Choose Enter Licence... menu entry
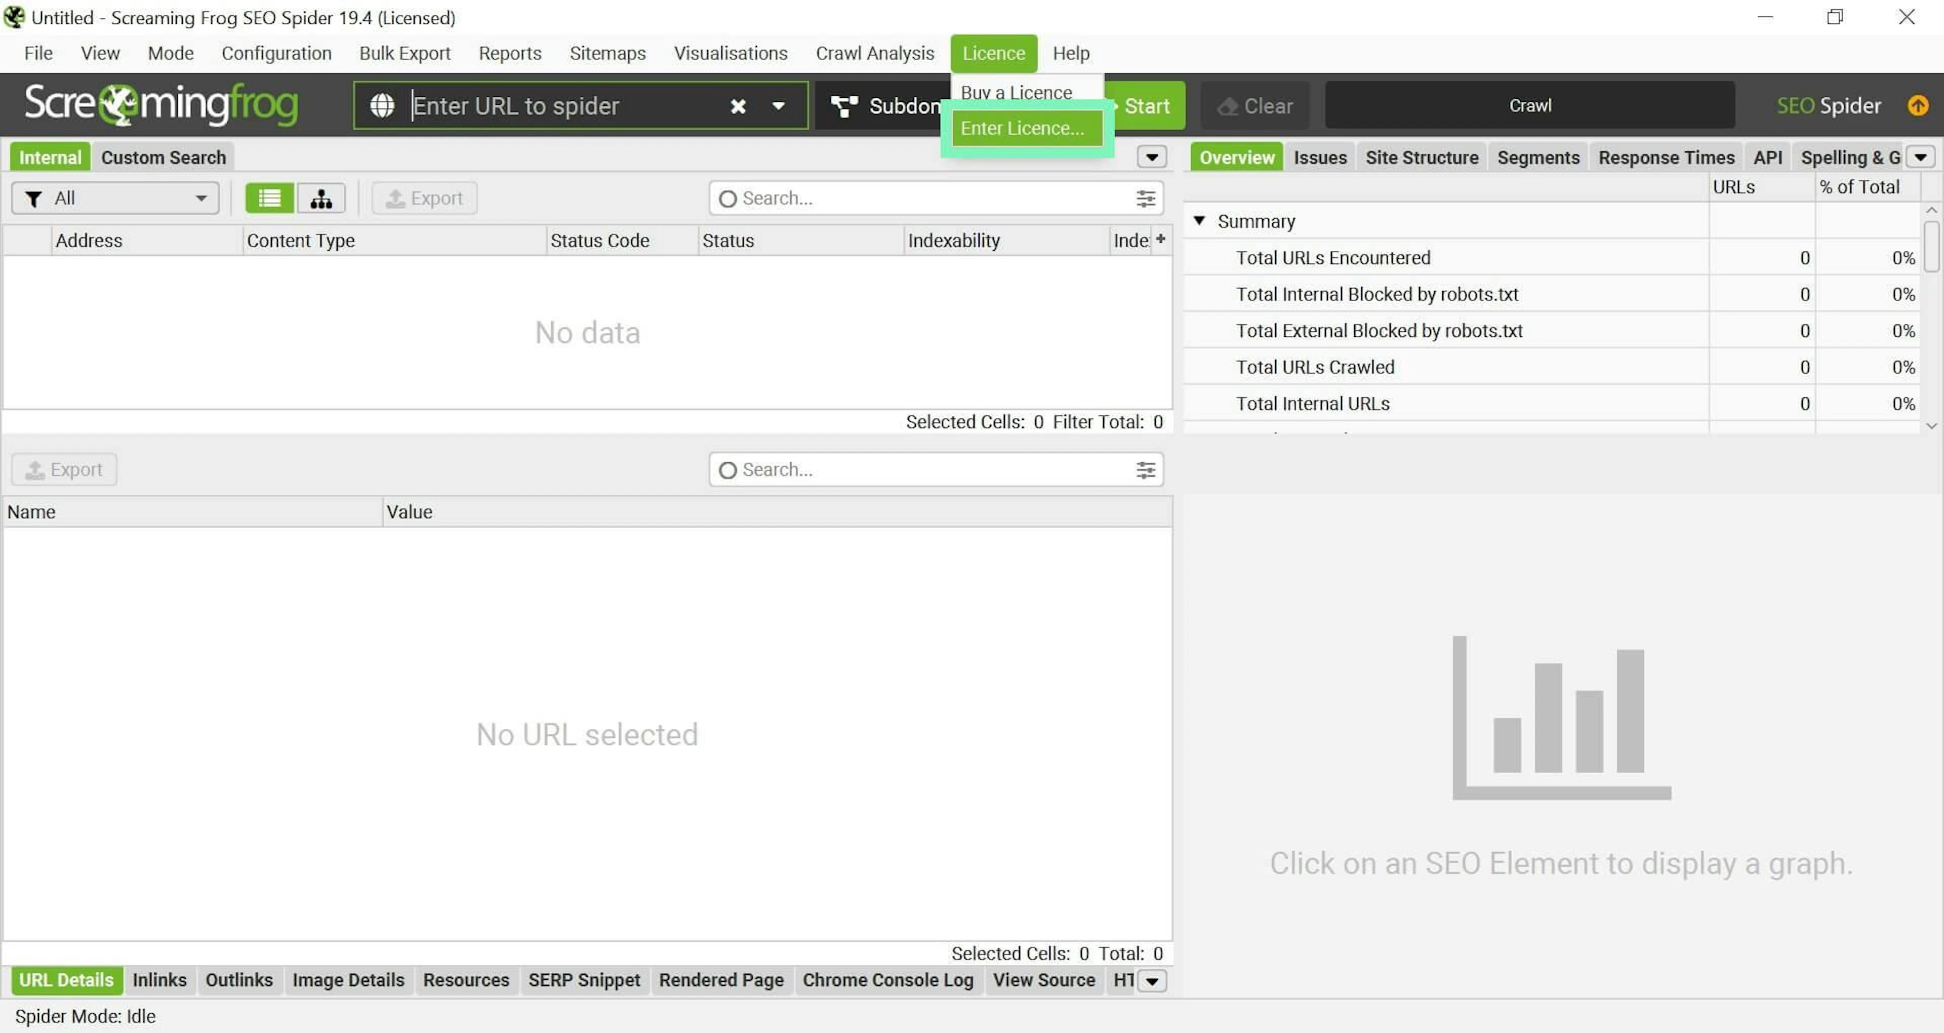The height and width of the screenshot is (1033, 1944). (1026, 128)
